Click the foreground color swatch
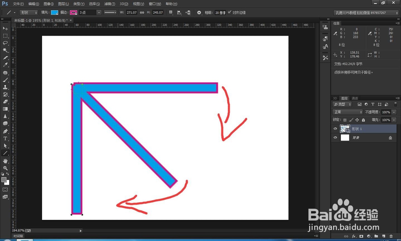Screen dimensions: 401x241 pyautogui.click(x=4, y=179)
